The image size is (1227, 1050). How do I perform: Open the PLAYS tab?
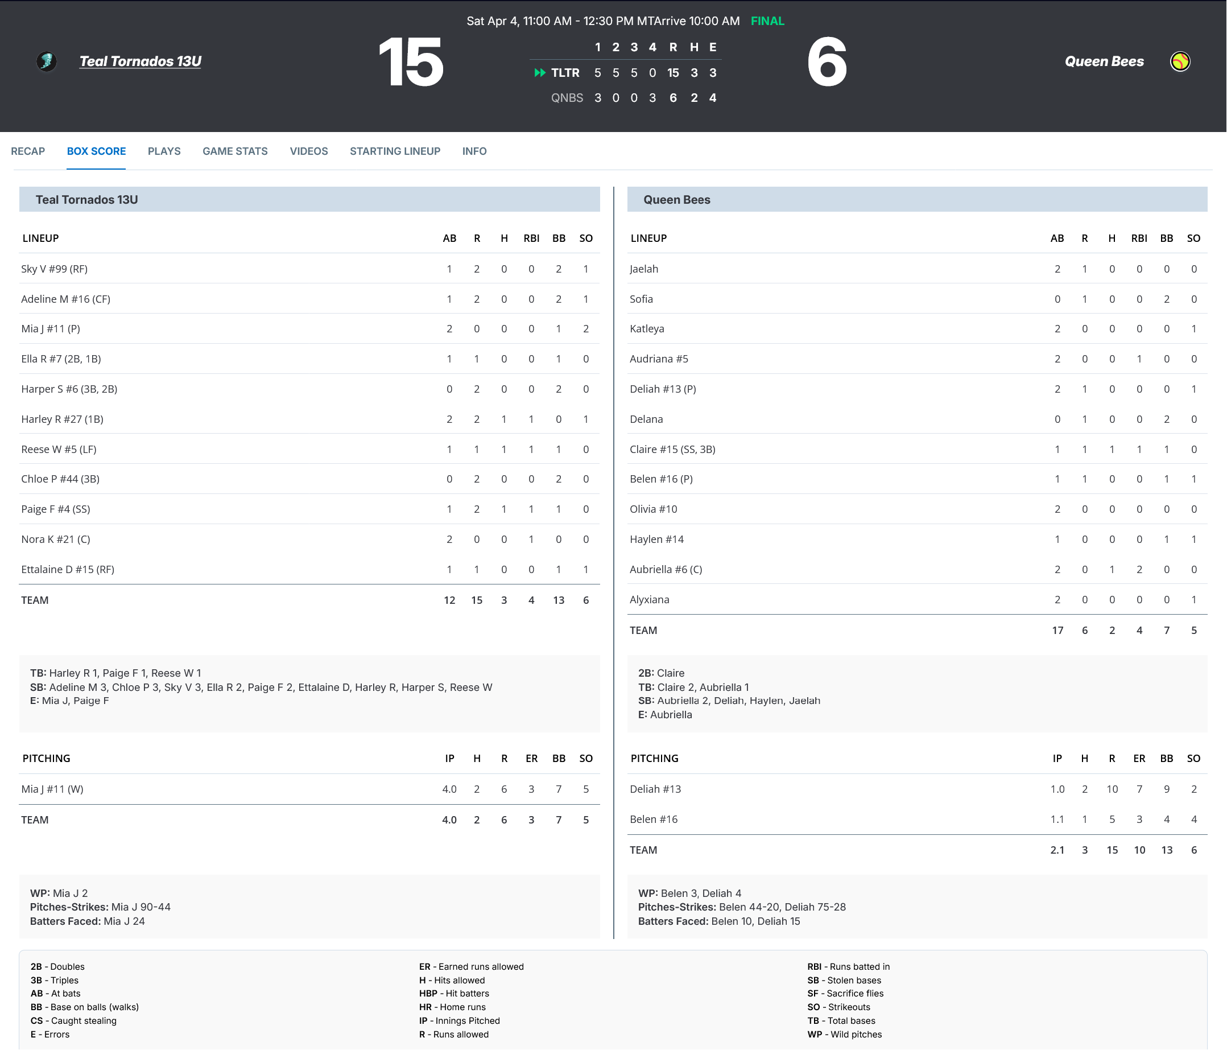164,151
